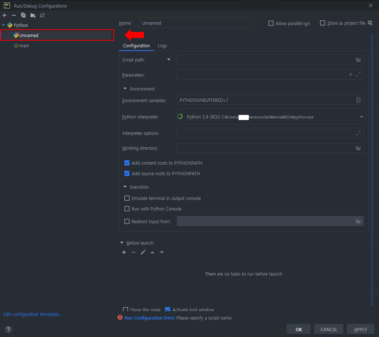
Task: Uncheck Add content roots to PYTHONPATH
Action: tap(127, 163)
